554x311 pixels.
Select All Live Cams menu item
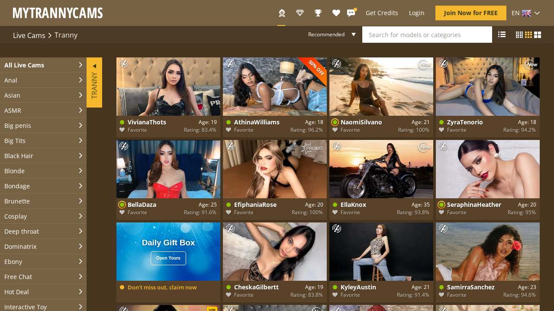[43, 65]
